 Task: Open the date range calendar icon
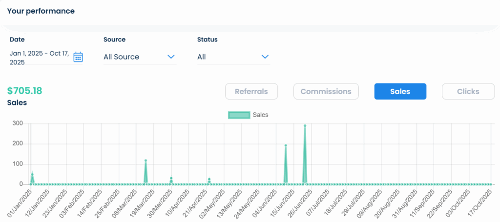[78, 57]
